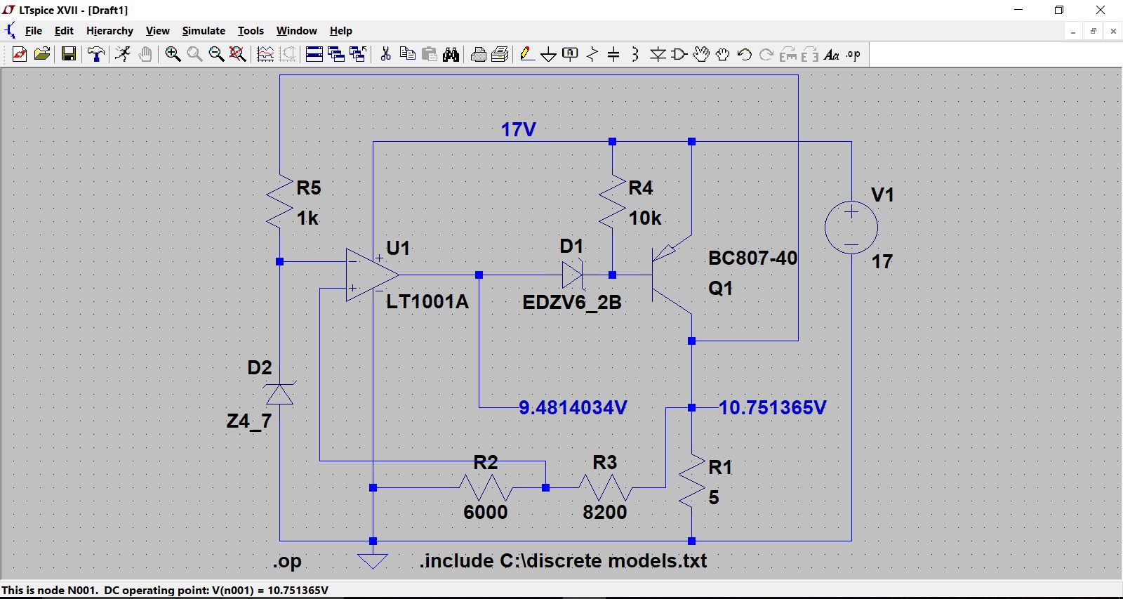1123x599 pixels.
Task: Open the Edit menu
Action: (x=64, y=31)
